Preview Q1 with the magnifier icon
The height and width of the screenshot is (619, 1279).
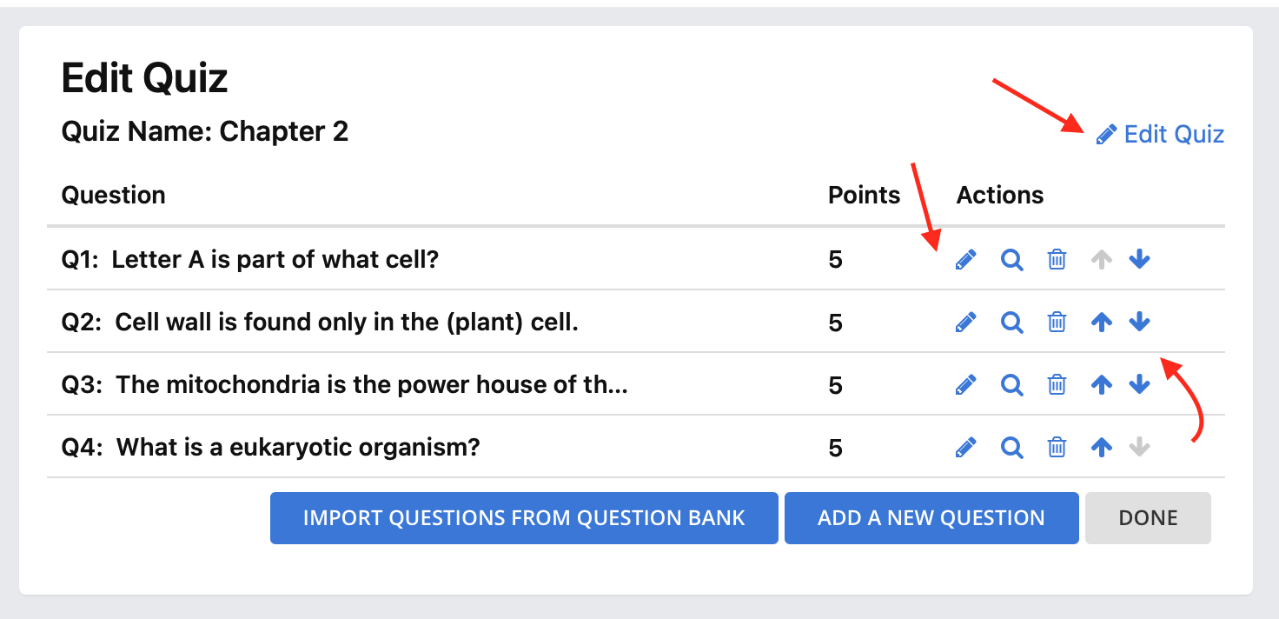(x=1011, y=259)
